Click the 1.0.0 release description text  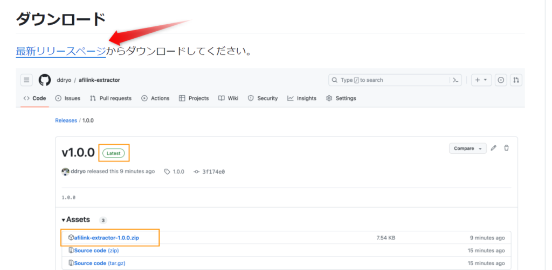(68, 197)
